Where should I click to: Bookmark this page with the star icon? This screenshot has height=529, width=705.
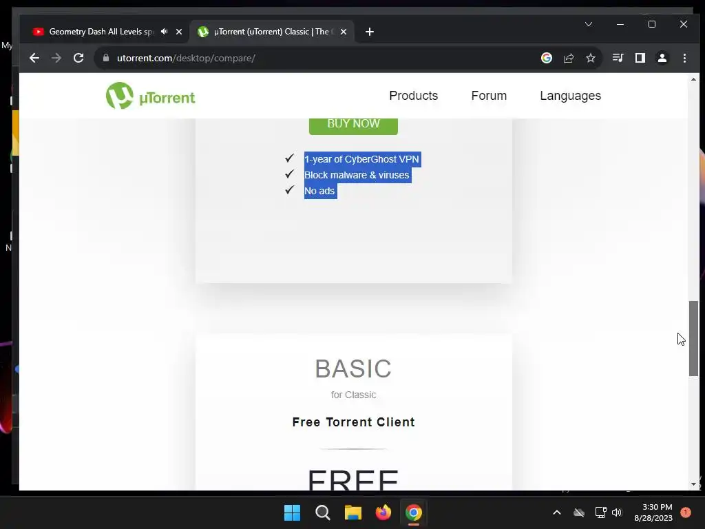(590, 58)
